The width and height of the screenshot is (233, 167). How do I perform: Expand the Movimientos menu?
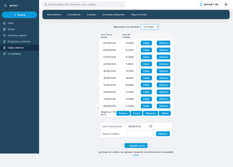tap(55, 15)
